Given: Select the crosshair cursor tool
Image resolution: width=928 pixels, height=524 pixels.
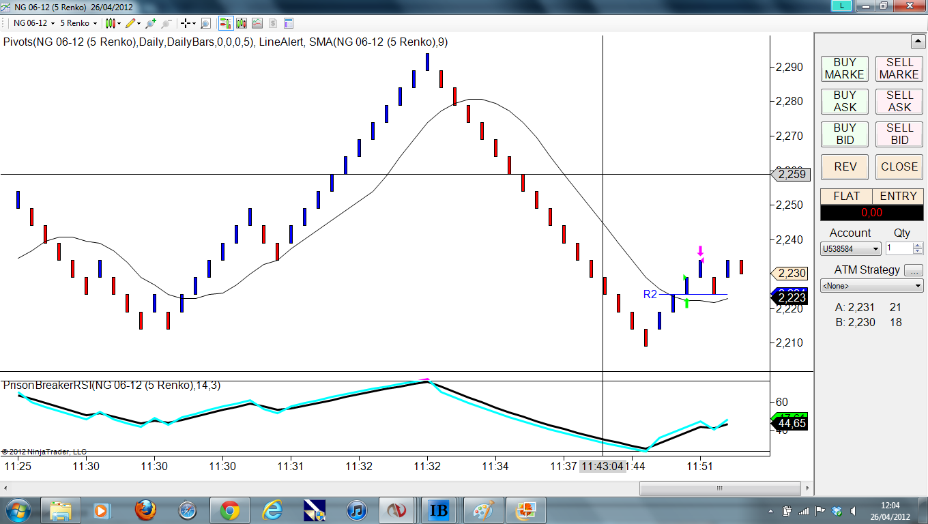Looking at the screenshot, I should click(185, 23).
